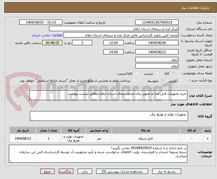Open مشاهده مدارک پیوستی (5) attachments

click(122, 172)
